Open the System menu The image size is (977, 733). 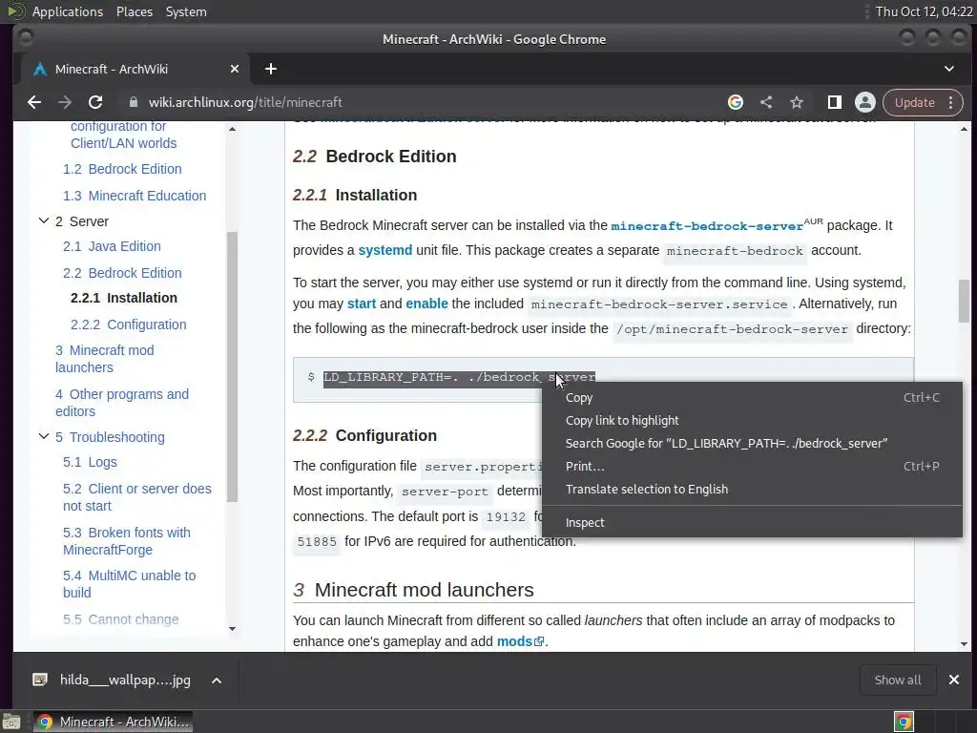(186, 11)
